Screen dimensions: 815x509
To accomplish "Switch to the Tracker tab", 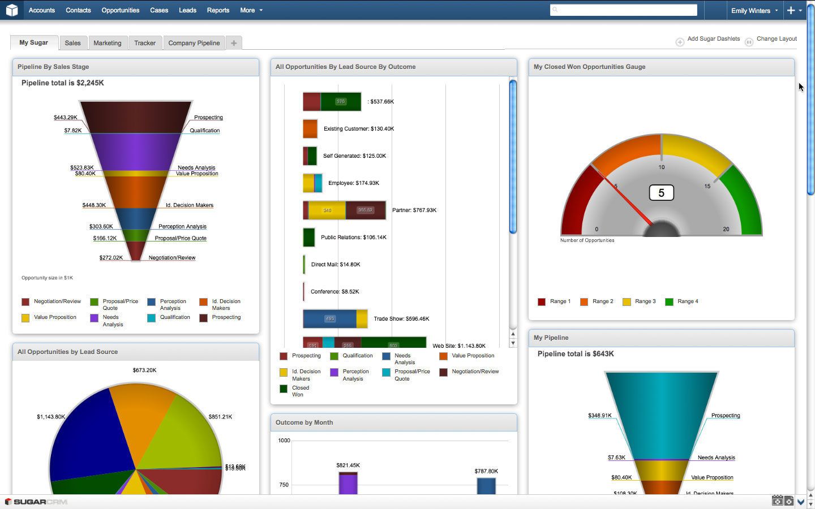I will tap(145, 43).
